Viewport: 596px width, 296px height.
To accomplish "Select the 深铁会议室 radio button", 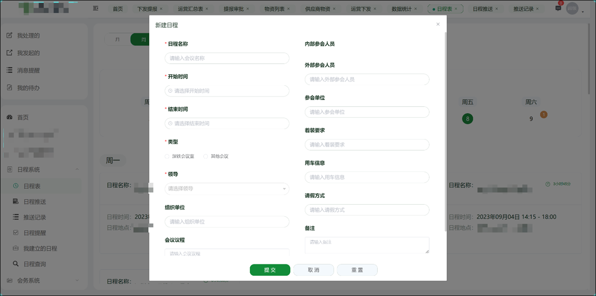I will pyautogui.click(x=167, y=156).
